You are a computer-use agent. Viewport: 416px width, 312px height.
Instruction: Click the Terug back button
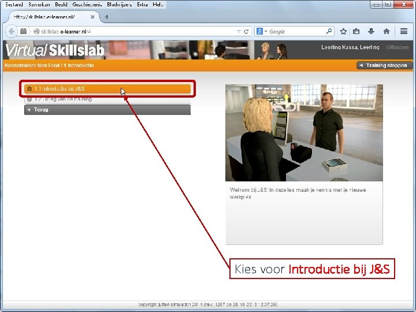(107, 110)
